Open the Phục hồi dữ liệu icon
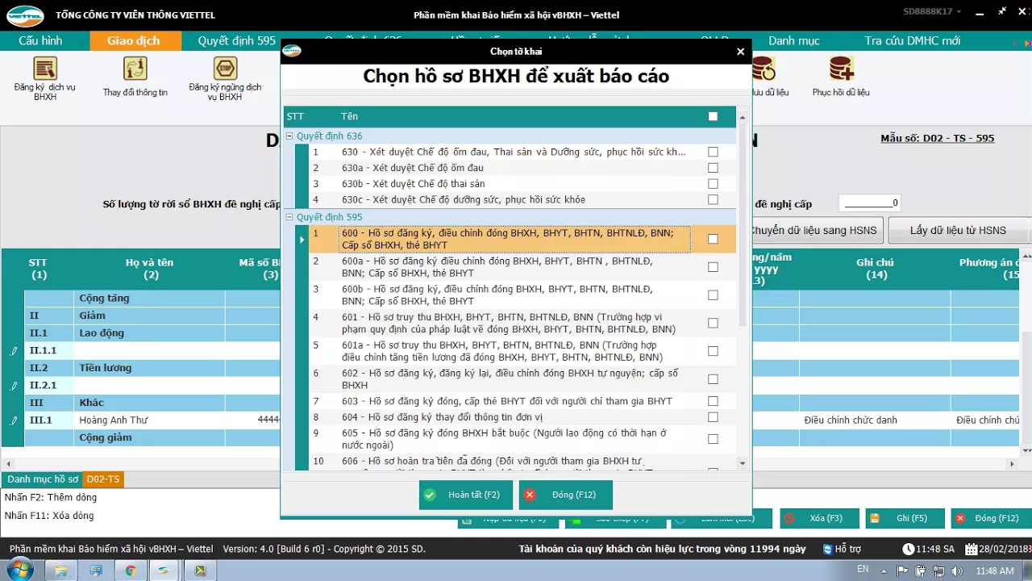The image size is (1032, 581). pyautogui.click(x=841, y=69)
